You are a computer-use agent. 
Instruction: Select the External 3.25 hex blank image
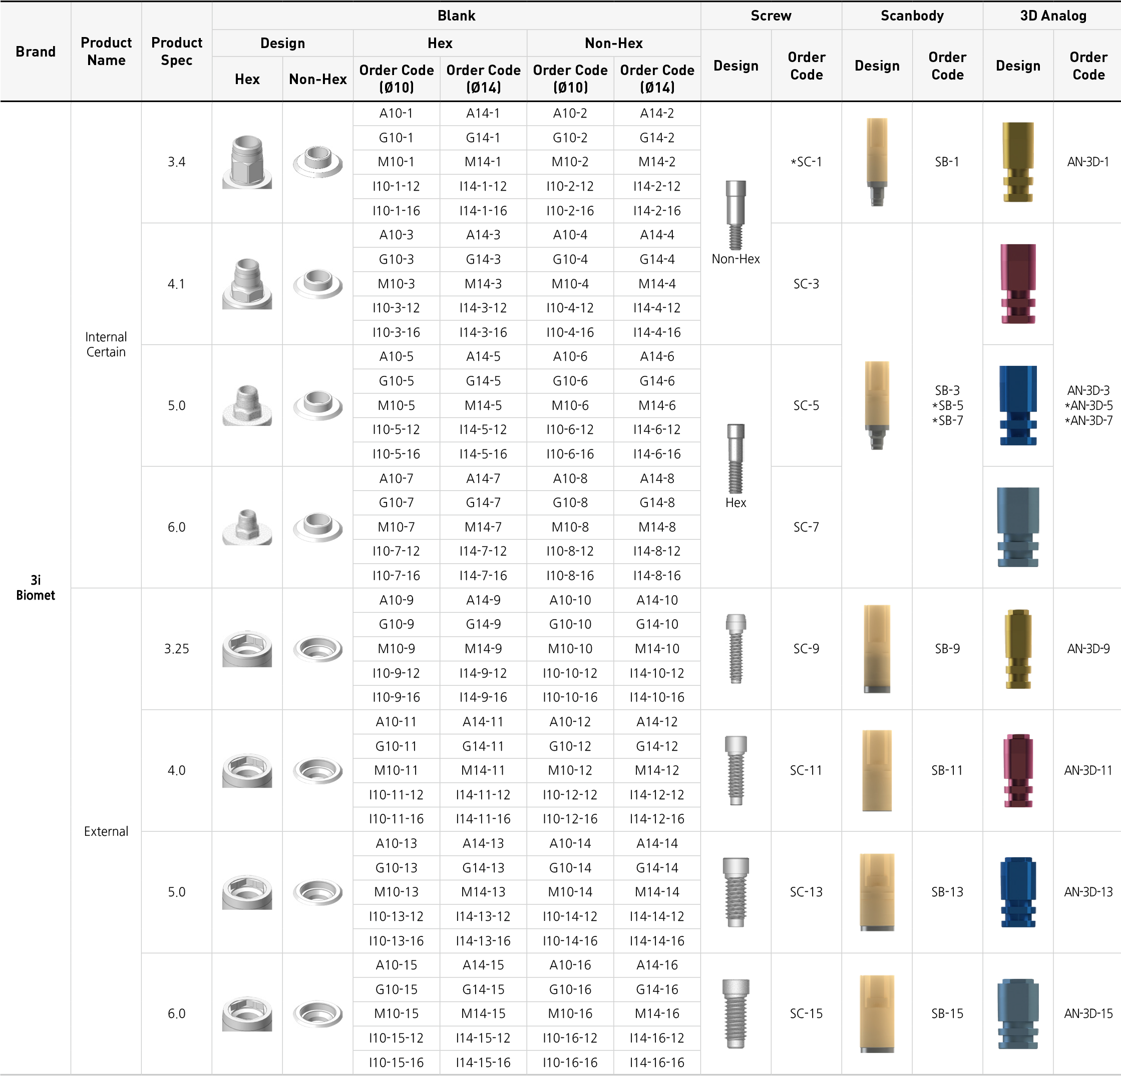(247, 649)
